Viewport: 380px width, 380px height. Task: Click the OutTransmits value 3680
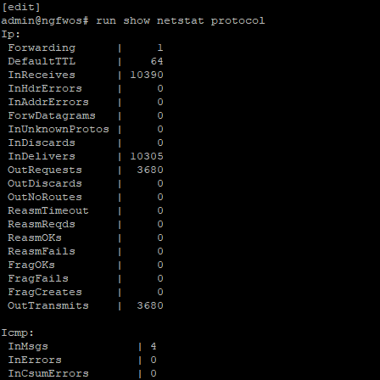[150, 305]
